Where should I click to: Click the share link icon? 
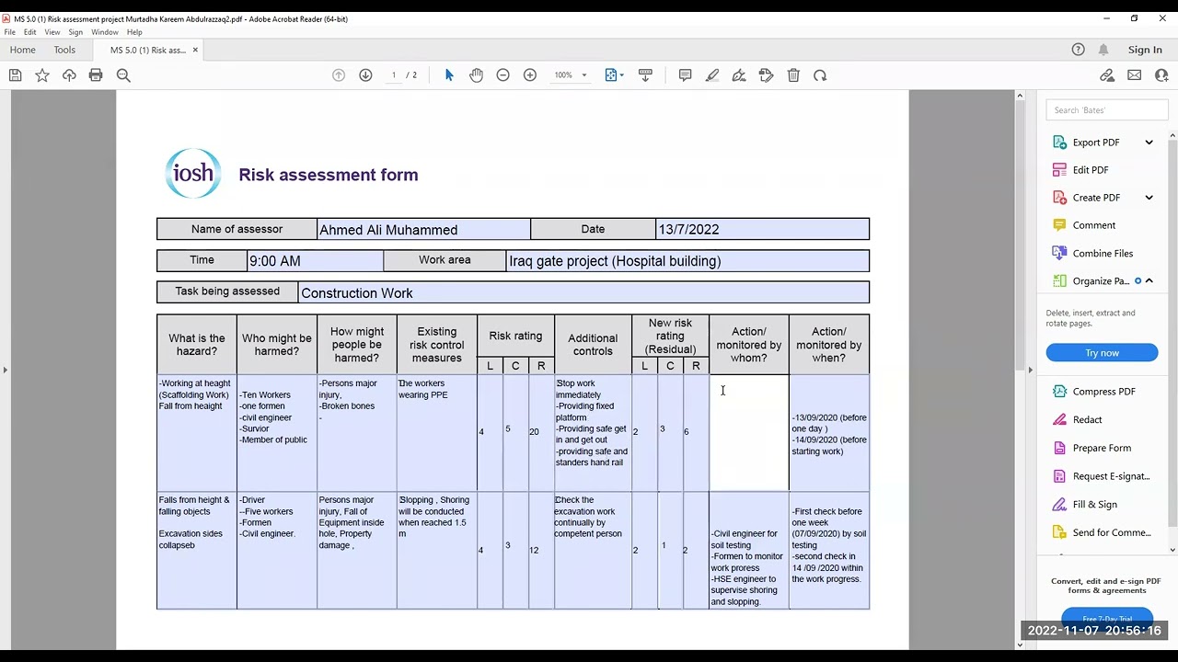point(1107,75)
